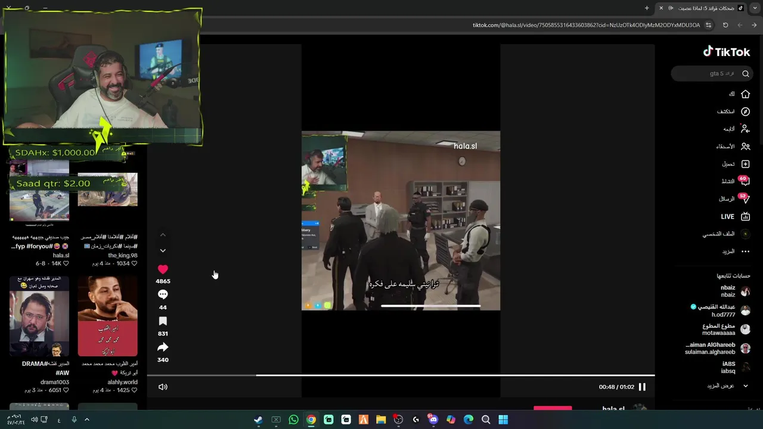Click the search magnifier in TikTok
763x429 pixels.
click(745, 74)
